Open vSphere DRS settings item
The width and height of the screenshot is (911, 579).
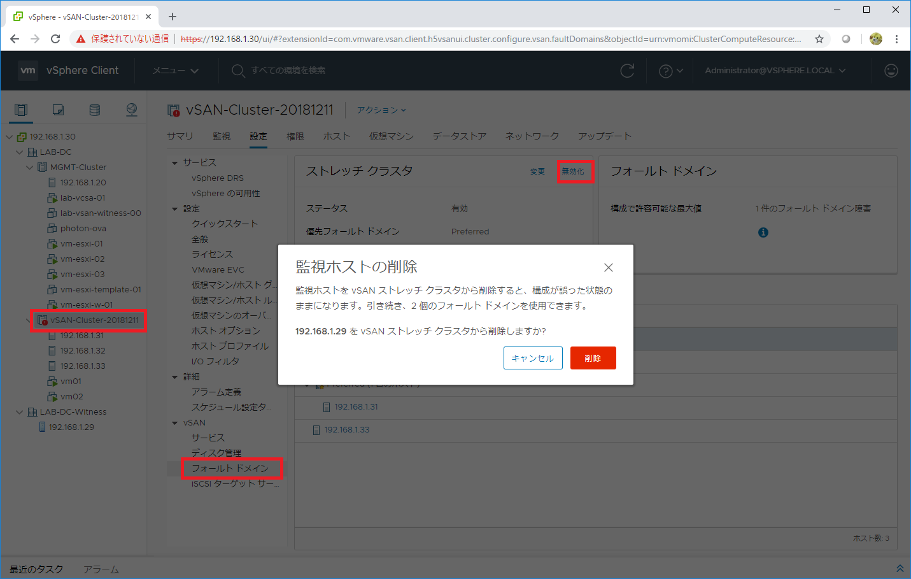tap(218, 178)
